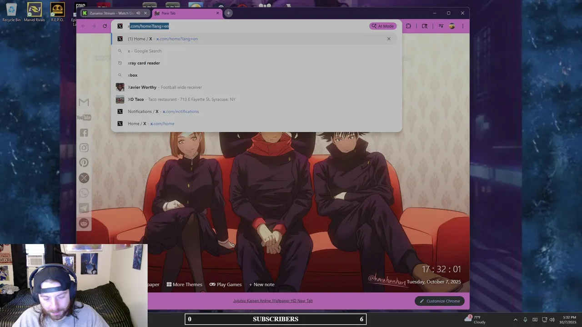Open the WhatsApp sidebar shortcut

(84, 193)
